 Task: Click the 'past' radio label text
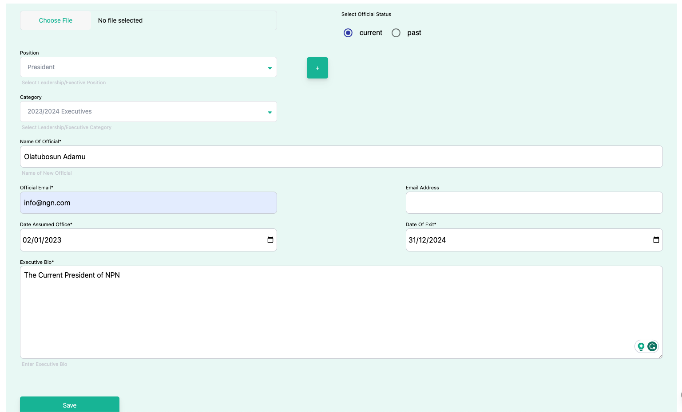tap(414, 33)
